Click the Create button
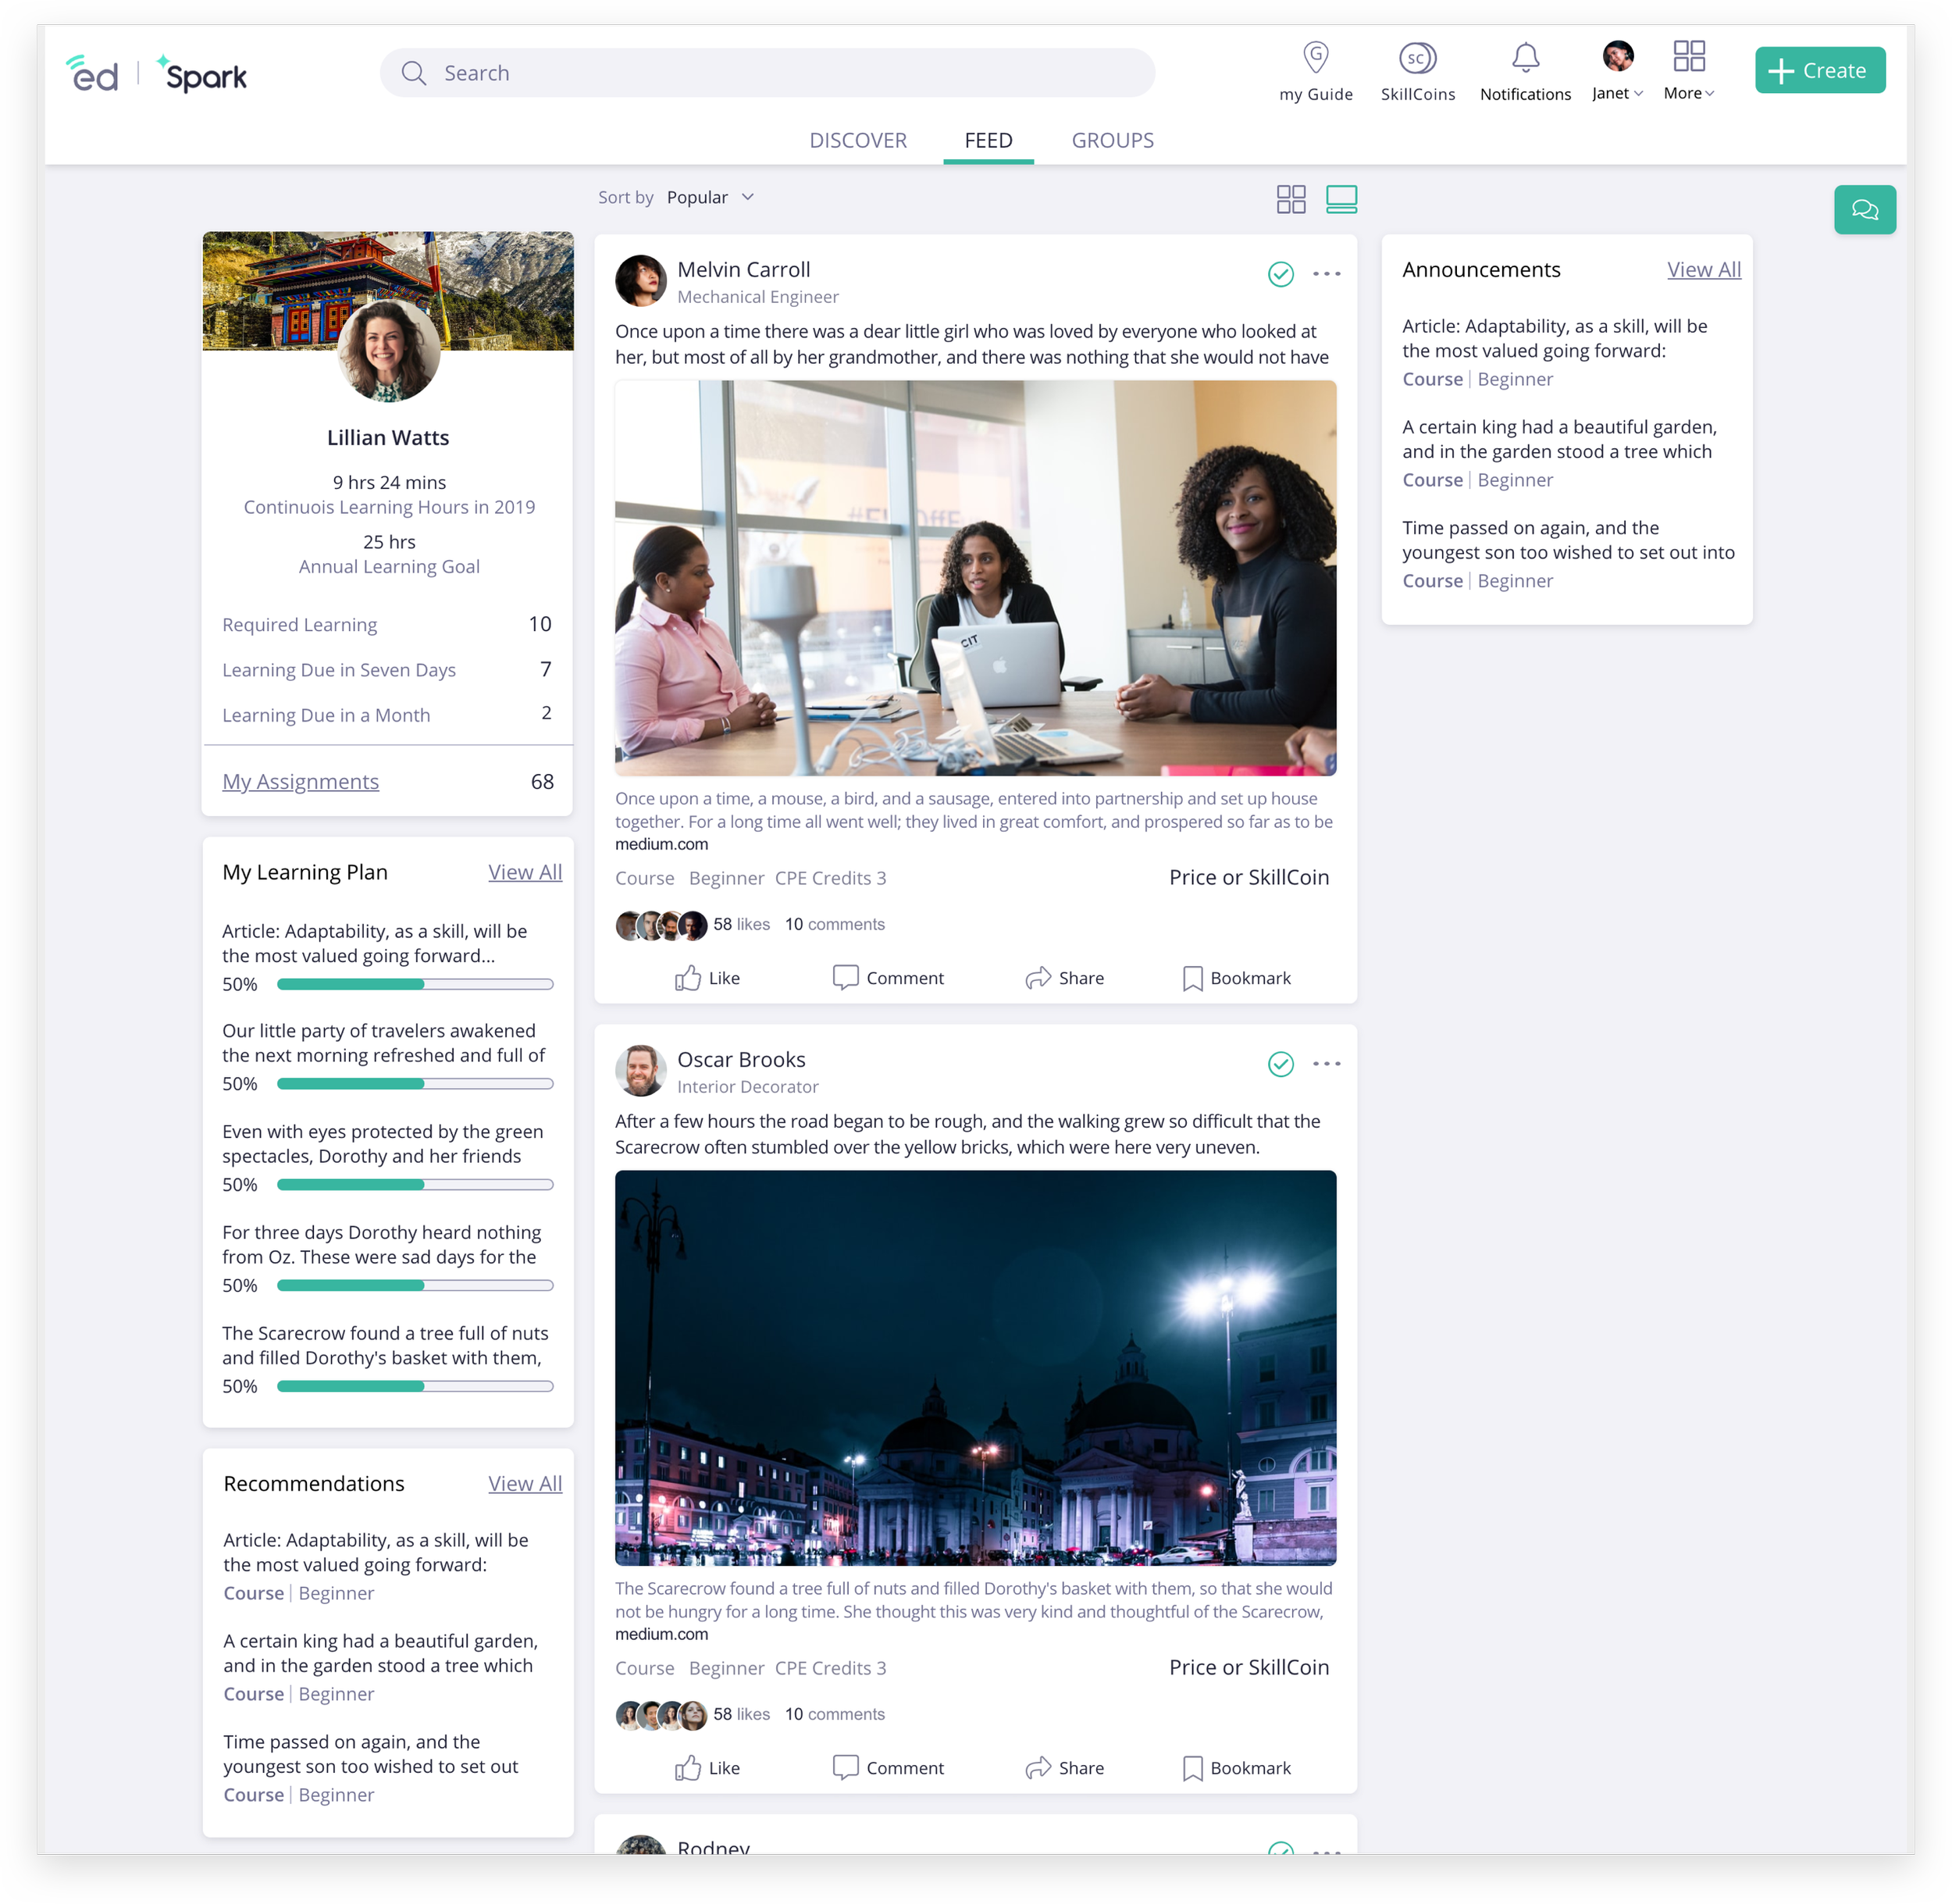 pos(1819,71)
